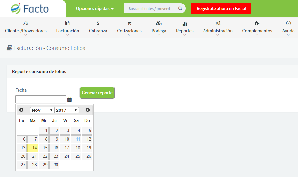Select day 9 in calendar
This screenshot has width=298, height=177.
click(x=55, y=139)
